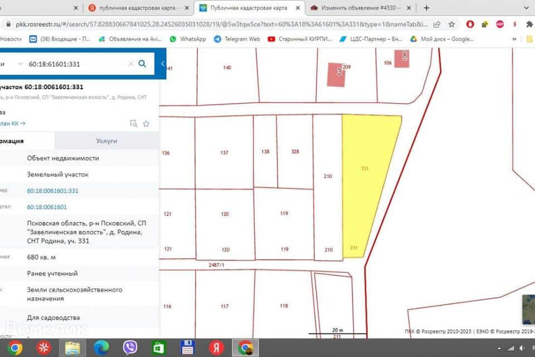This screenshot has width=535, height=357.
Task: Switch to the Услуги tab
Action: click(x=106, y=141)
